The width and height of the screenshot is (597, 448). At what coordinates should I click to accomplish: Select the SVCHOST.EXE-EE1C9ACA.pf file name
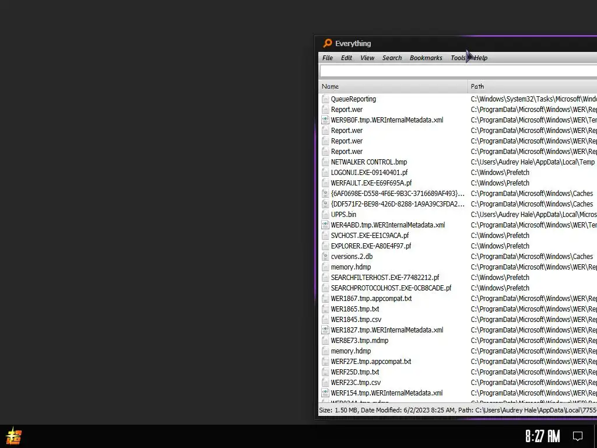pos(370,236)
